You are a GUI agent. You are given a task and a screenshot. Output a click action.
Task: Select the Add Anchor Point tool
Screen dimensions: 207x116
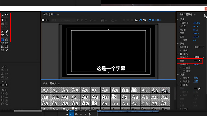click(x=2, y=35)
